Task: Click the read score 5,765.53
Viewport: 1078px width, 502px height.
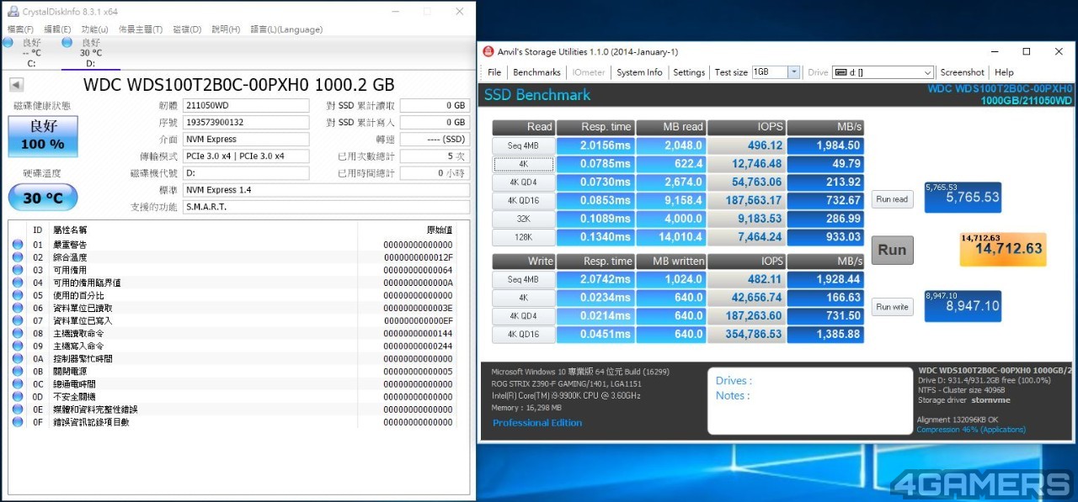Action: pos(963,198)
